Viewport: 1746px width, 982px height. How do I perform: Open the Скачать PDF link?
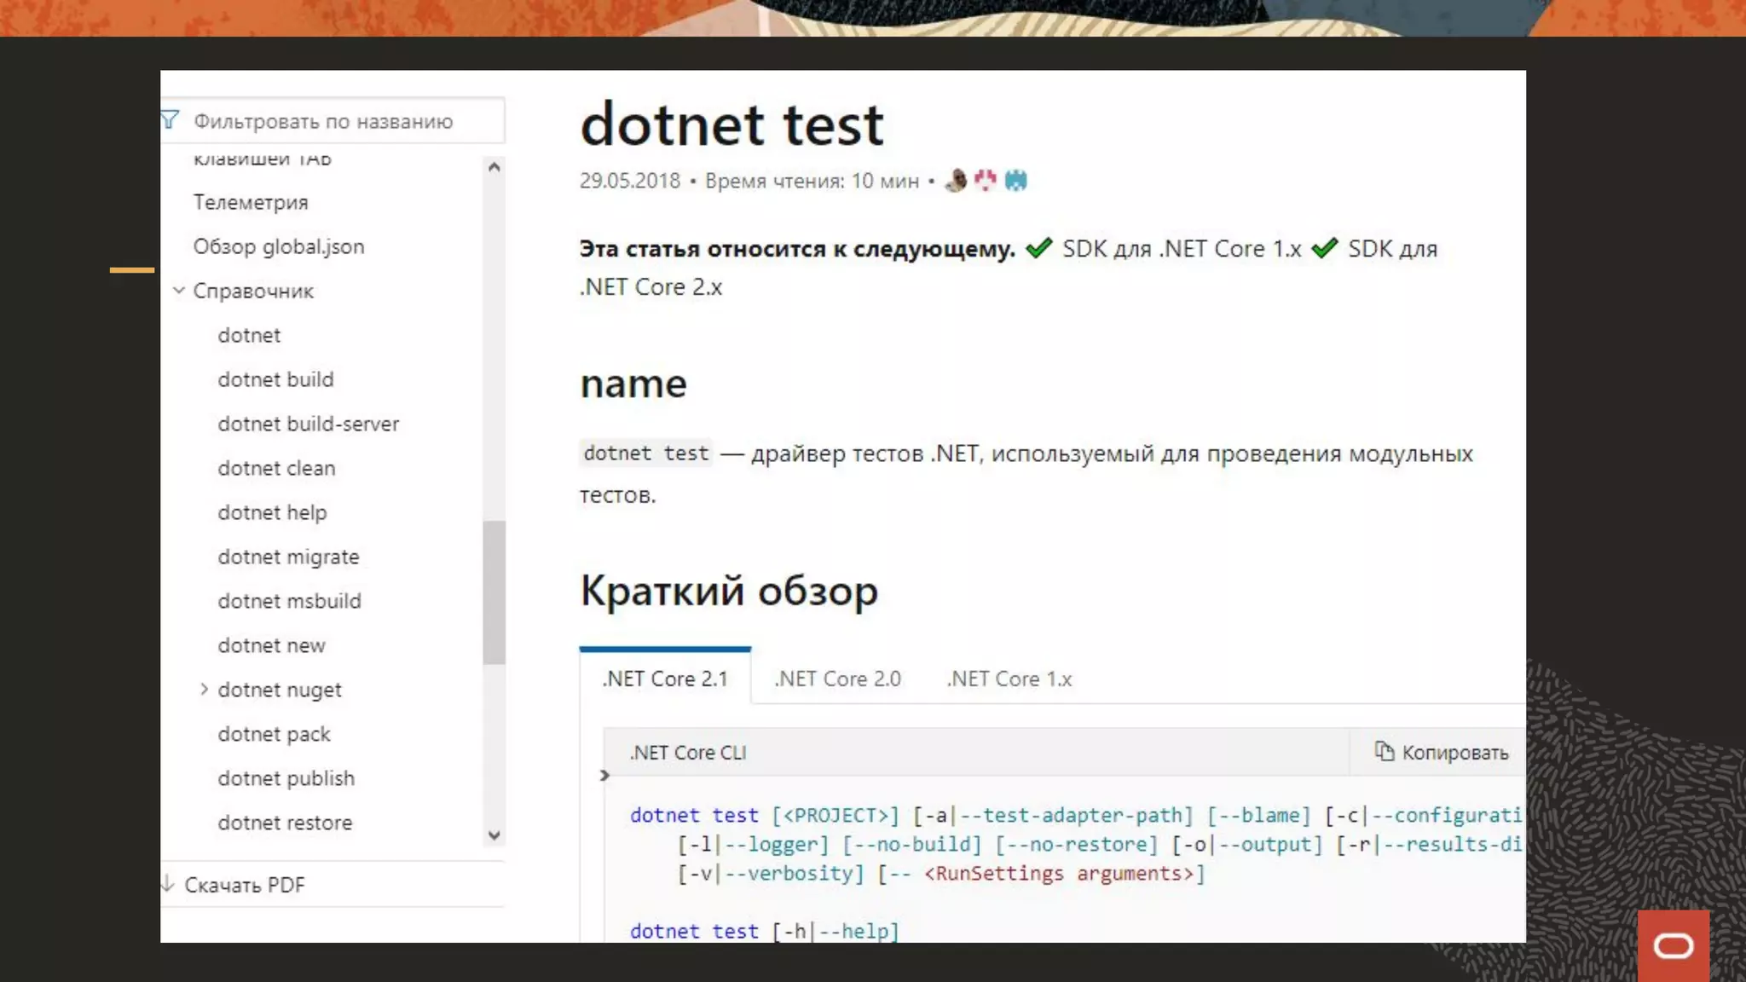(x=245, y=885)
